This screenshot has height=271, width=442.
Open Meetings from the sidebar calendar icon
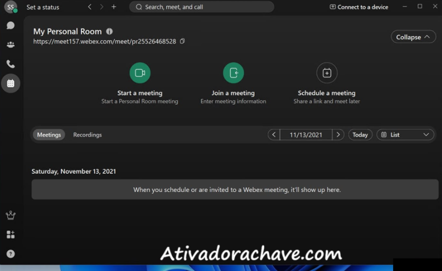tap(11, 83)
